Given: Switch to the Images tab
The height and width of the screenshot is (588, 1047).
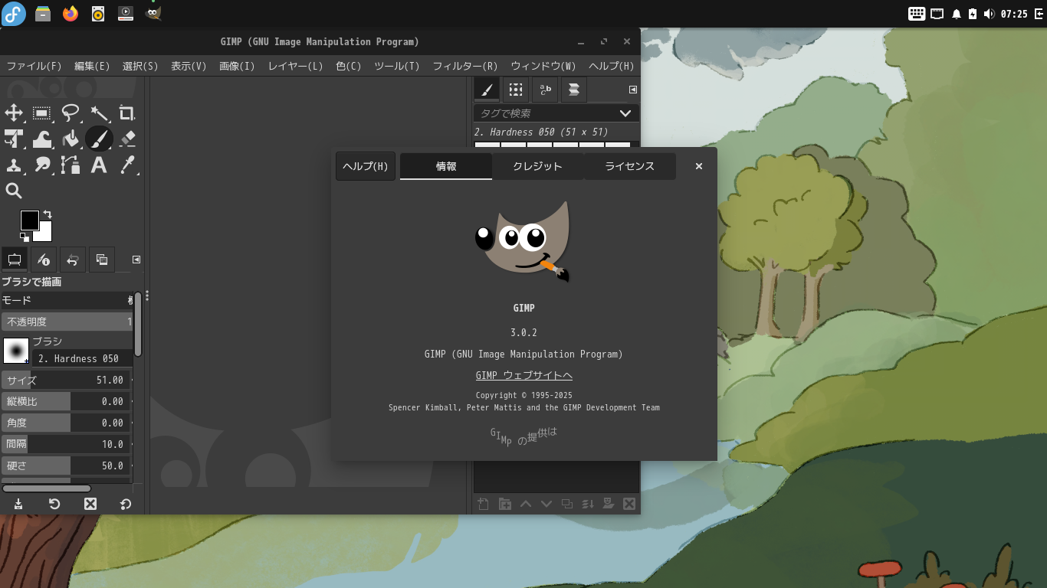Looking at the screenshot, I should [102, 260].
